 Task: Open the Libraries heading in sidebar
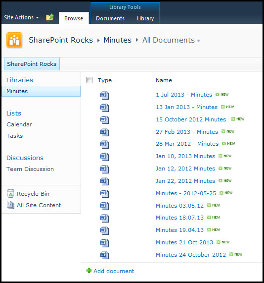coord(20,80)
